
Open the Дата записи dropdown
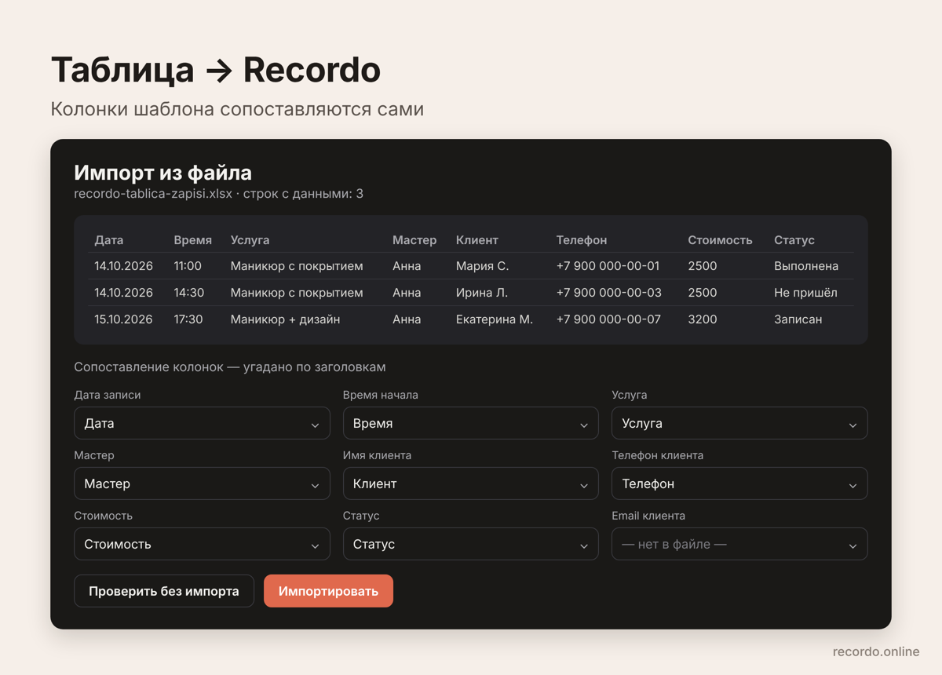tap(202, 423)
